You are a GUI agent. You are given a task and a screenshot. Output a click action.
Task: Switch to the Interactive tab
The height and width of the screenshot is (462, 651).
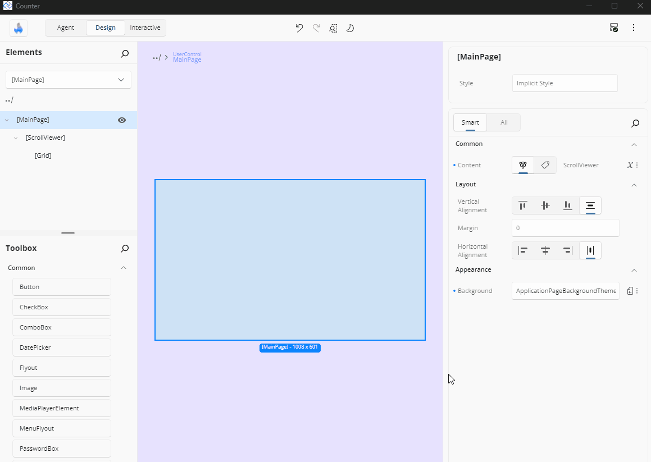145,27
